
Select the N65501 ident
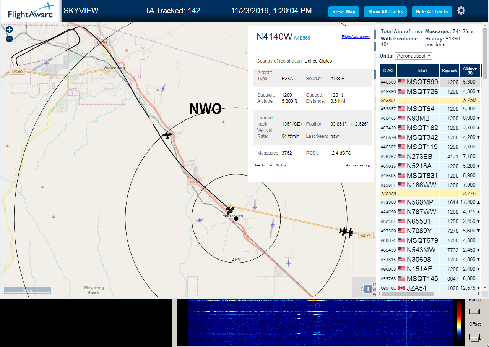click(419, 221)
